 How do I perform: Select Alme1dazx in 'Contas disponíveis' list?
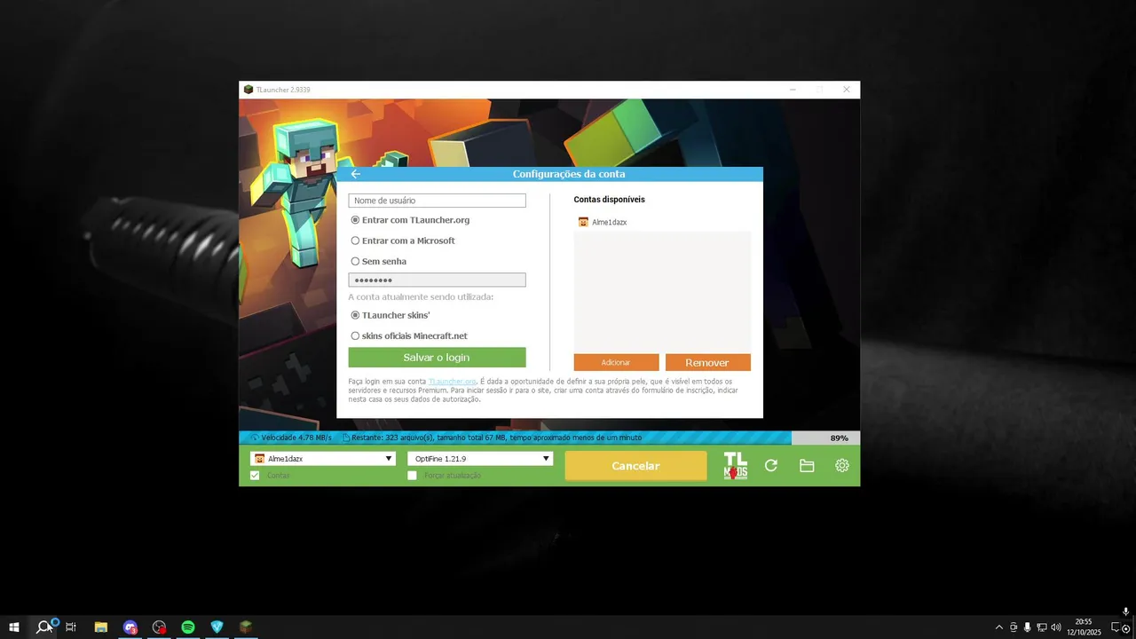[x=662, y=222]
